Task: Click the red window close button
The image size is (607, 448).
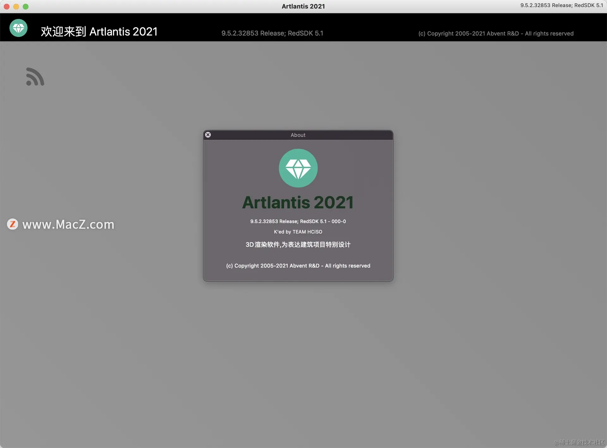Action: 6,6
